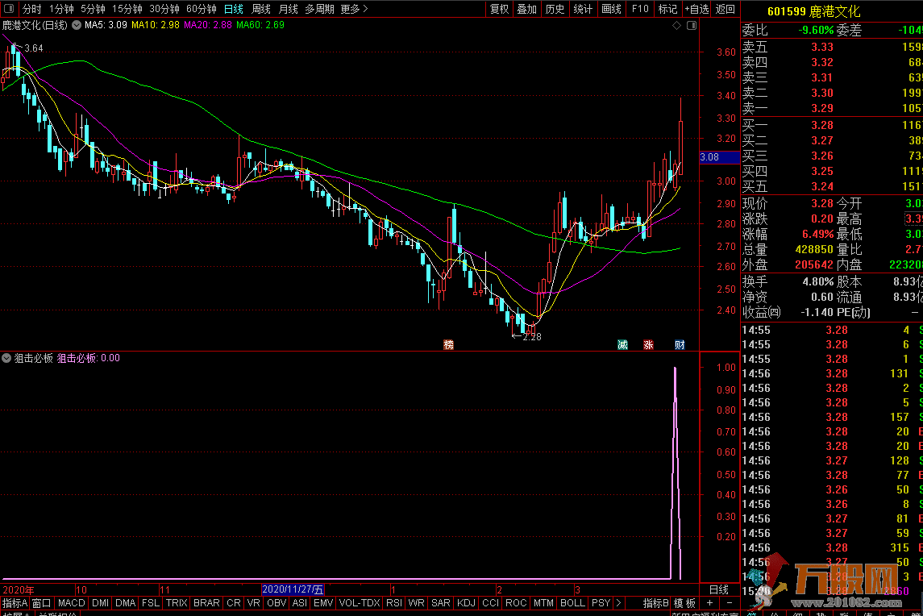
Task: Click the panel layout icon at top-left
Action: pyautogui.click(x=9, y=9)
